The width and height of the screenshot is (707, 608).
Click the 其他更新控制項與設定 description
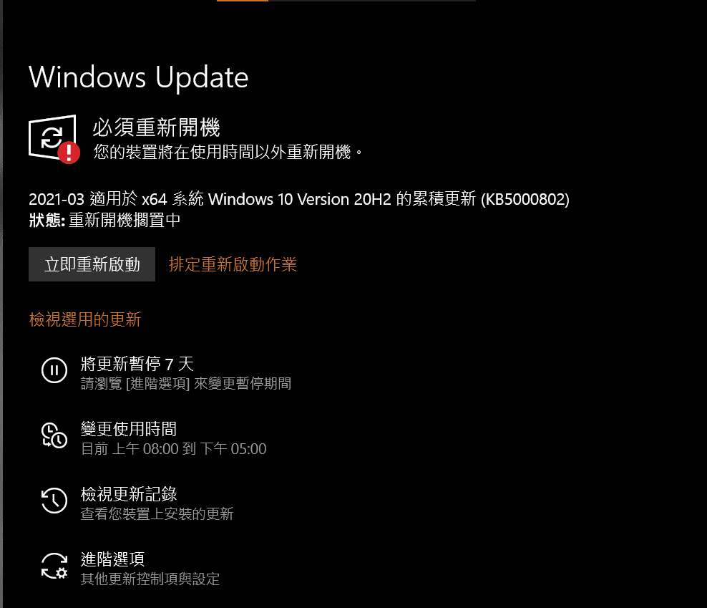click(x=150, y=579)
